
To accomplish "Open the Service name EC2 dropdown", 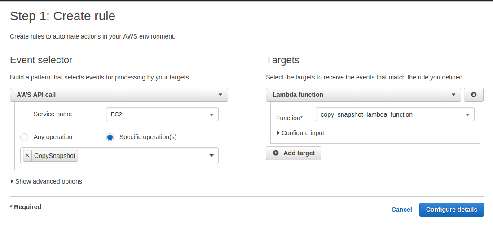I will (162, 114).
